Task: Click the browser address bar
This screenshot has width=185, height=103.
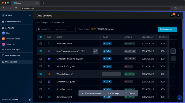Action: point(96,8)
